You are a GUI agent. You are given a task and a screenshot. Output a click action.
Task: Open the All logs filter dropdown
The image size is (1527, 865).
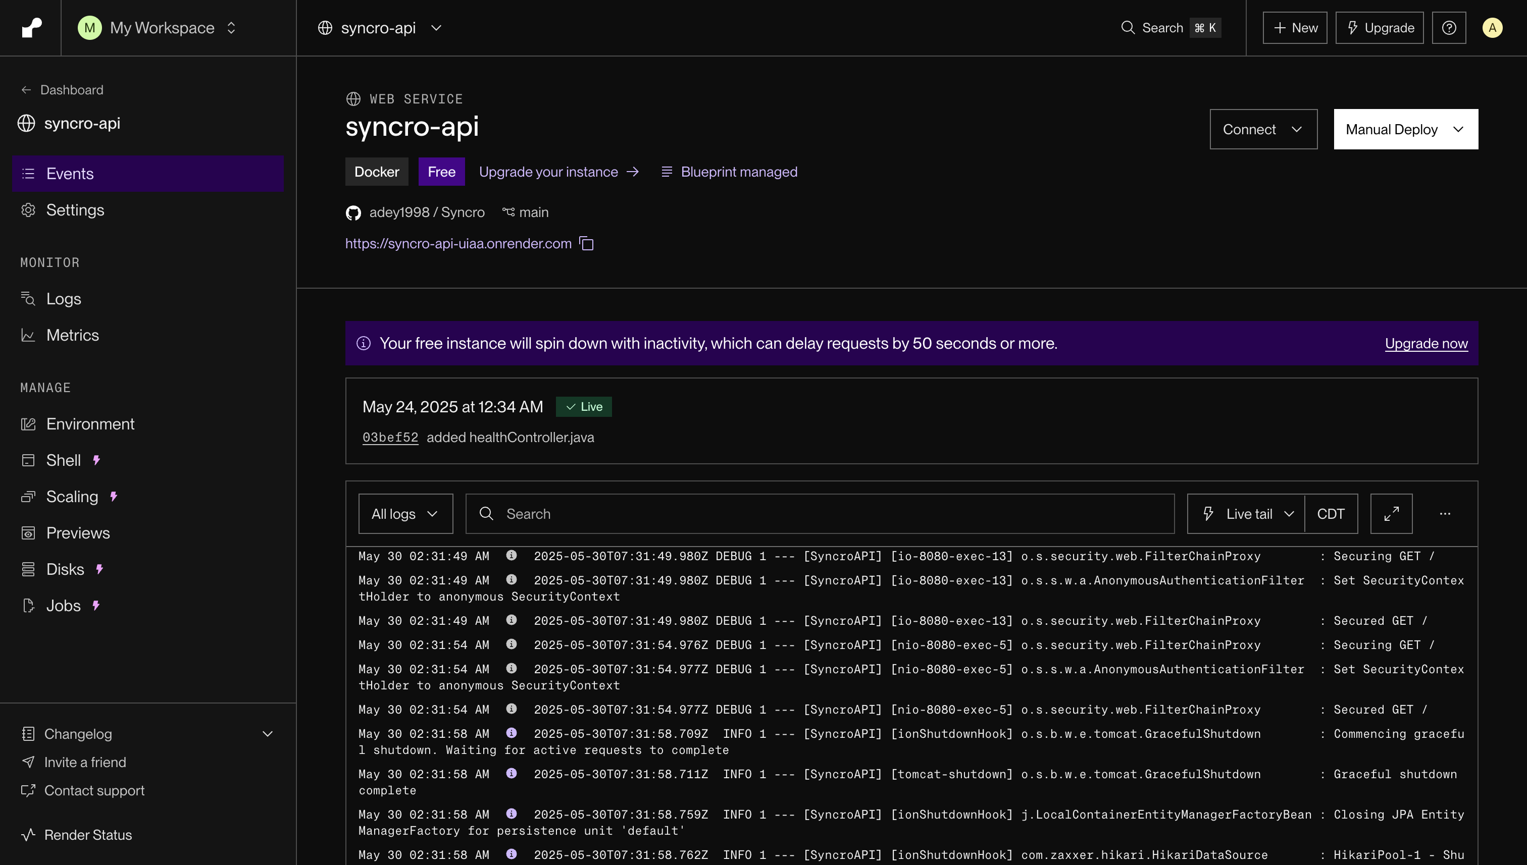[x=405, y=514]
